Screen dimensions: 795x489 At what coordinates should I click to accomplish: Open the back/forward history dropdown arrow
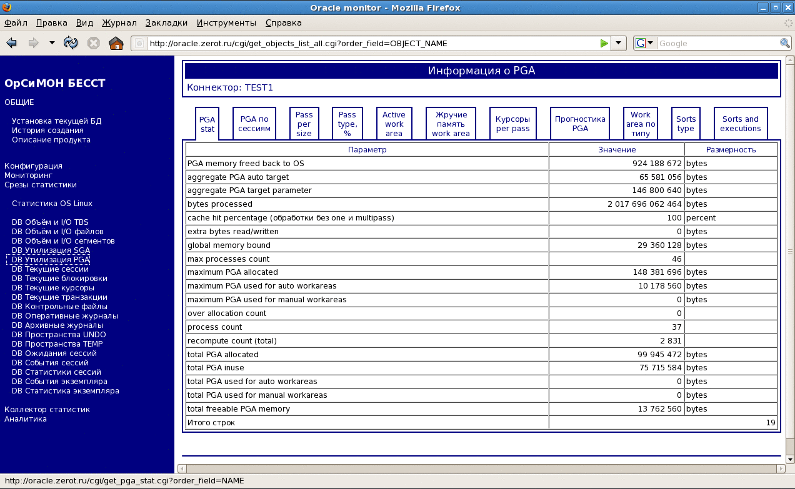click(x=52, y=43)
